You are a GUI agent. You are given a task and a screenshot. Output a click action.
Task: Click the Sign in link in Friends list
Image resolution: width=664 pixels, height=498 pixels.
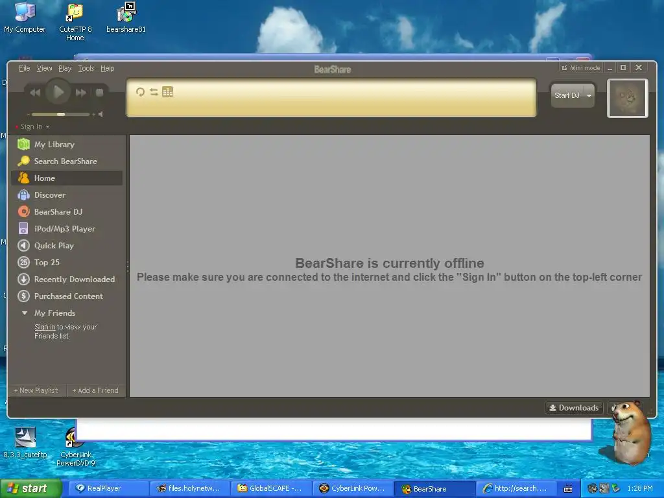45,327
